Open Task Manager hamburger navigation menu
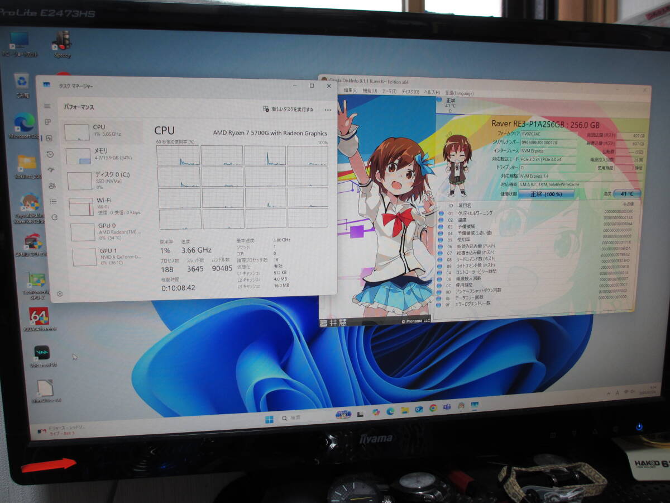The image size is (670, 503). tap(47, 106)
